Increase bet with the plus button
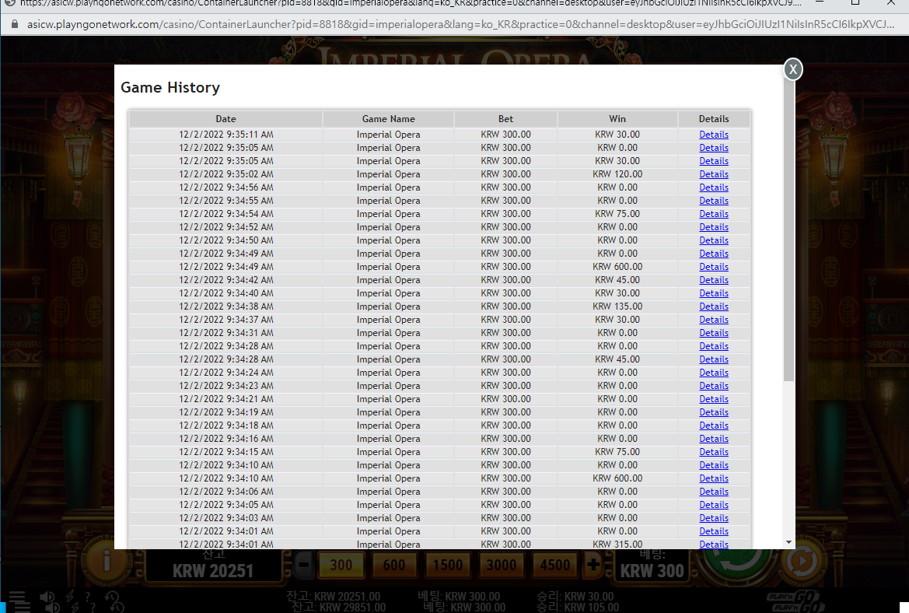 593,564
